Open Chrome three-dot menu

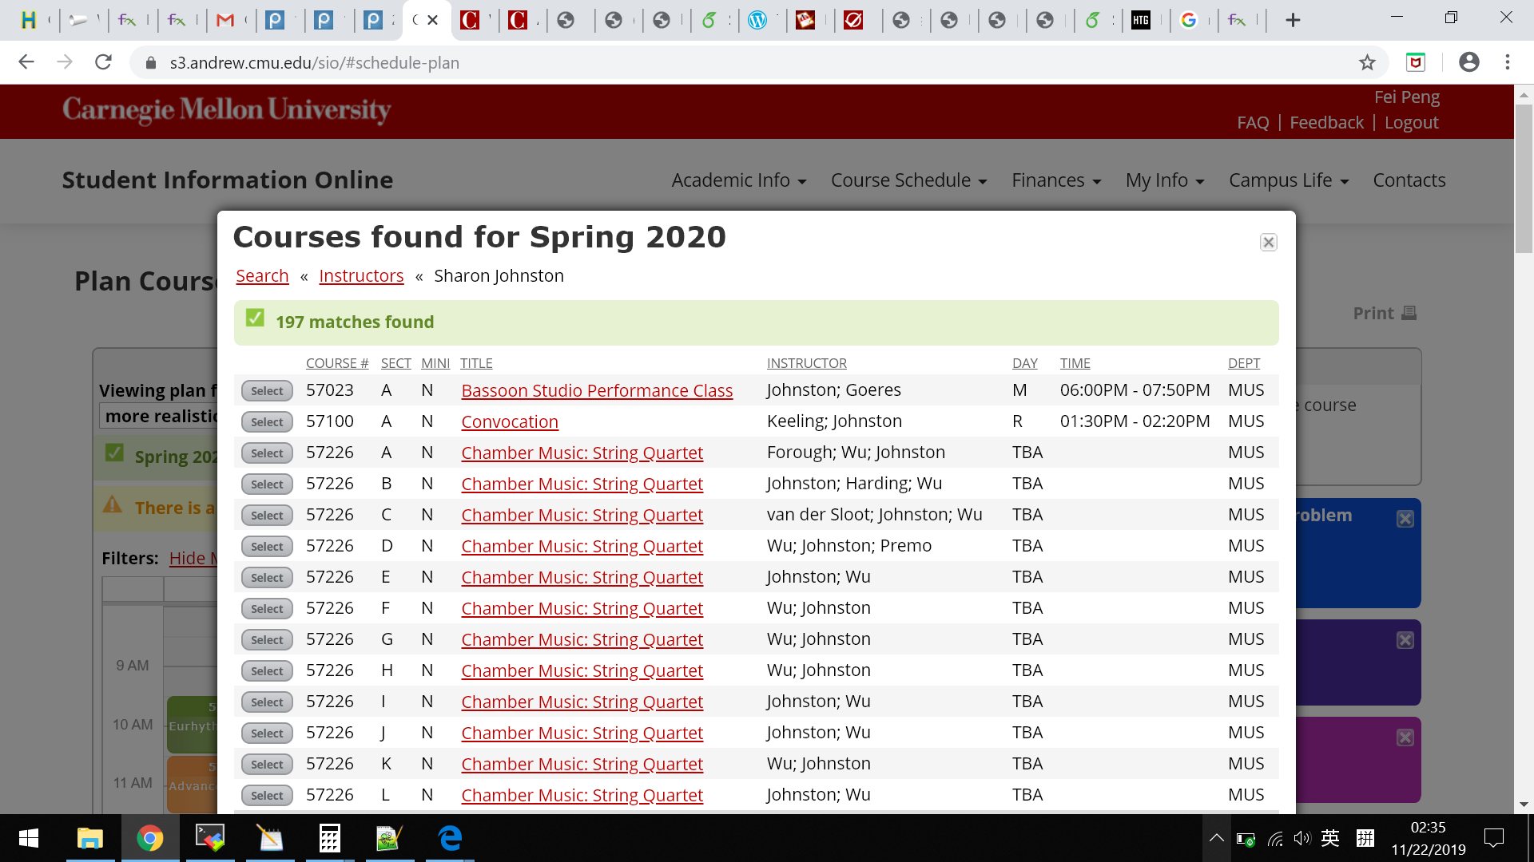coord(1507,62)
